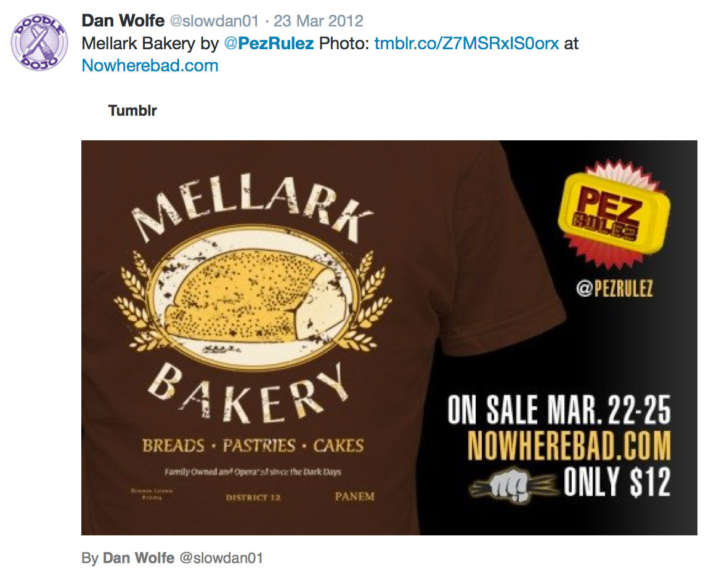711x576 pixels.
Task: Open Dan Wolfe's name in tweet header
Action: pyautogui.click(x=123, y=21)
